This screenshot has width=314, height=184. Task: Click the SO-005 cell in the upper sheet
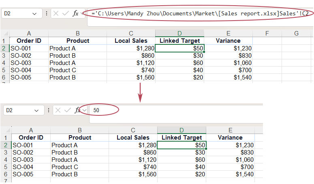tap(28, 77)
